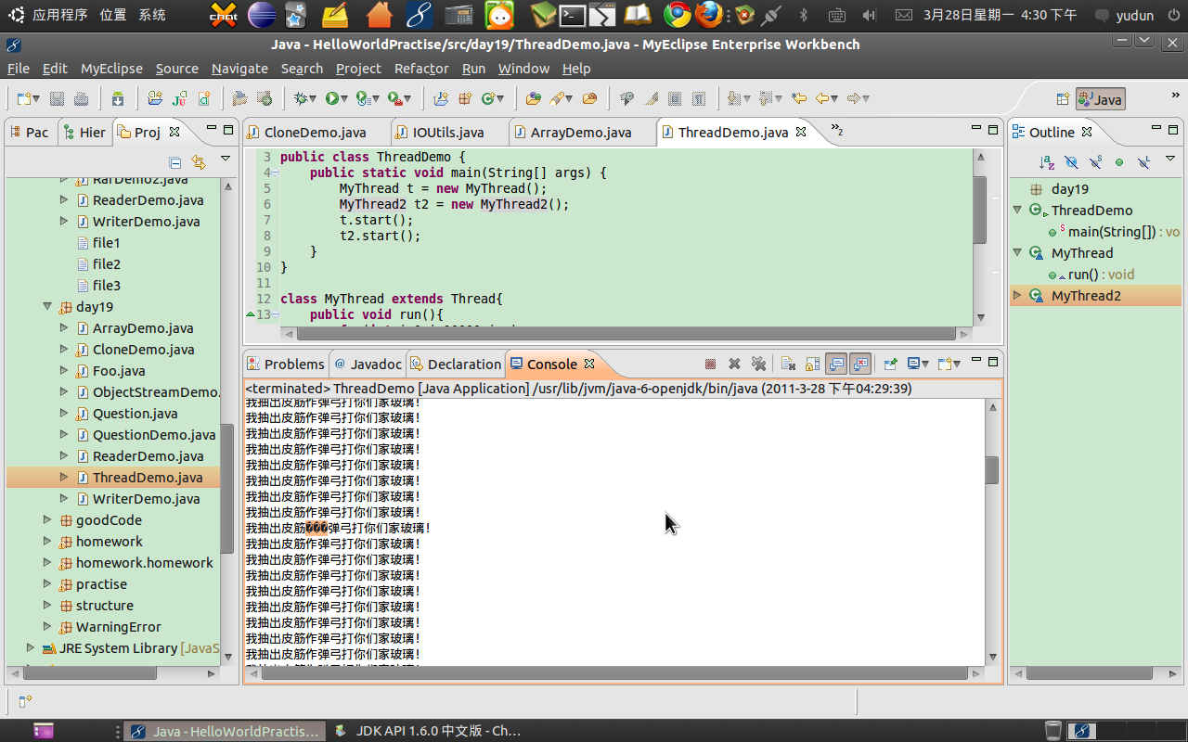Toggle Hide Fields in Outline toolbar
Image resolution: width=1188 pixels, height=742 pixels.
point(1071,162)
